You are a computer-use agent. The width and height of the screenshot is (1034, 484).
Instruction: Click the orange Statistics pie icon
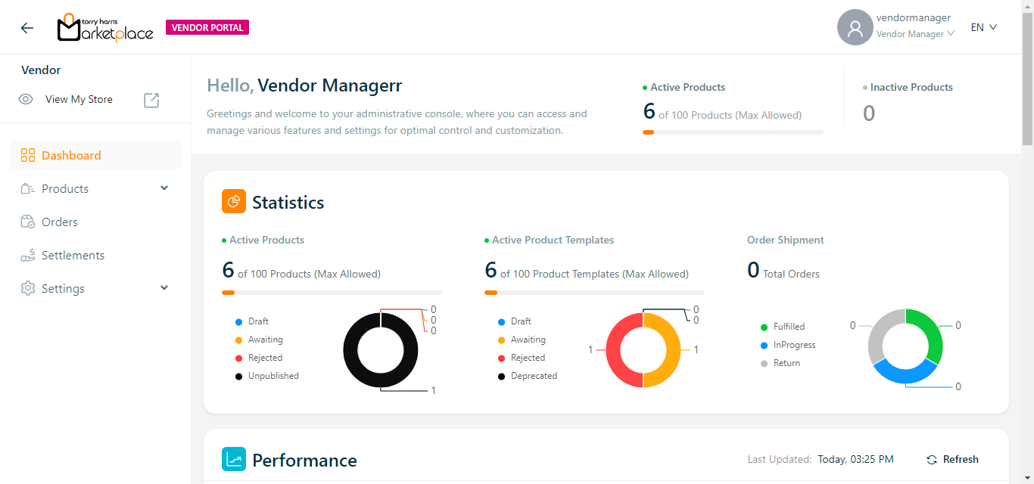pyautogui.click(x=234, y=202)
